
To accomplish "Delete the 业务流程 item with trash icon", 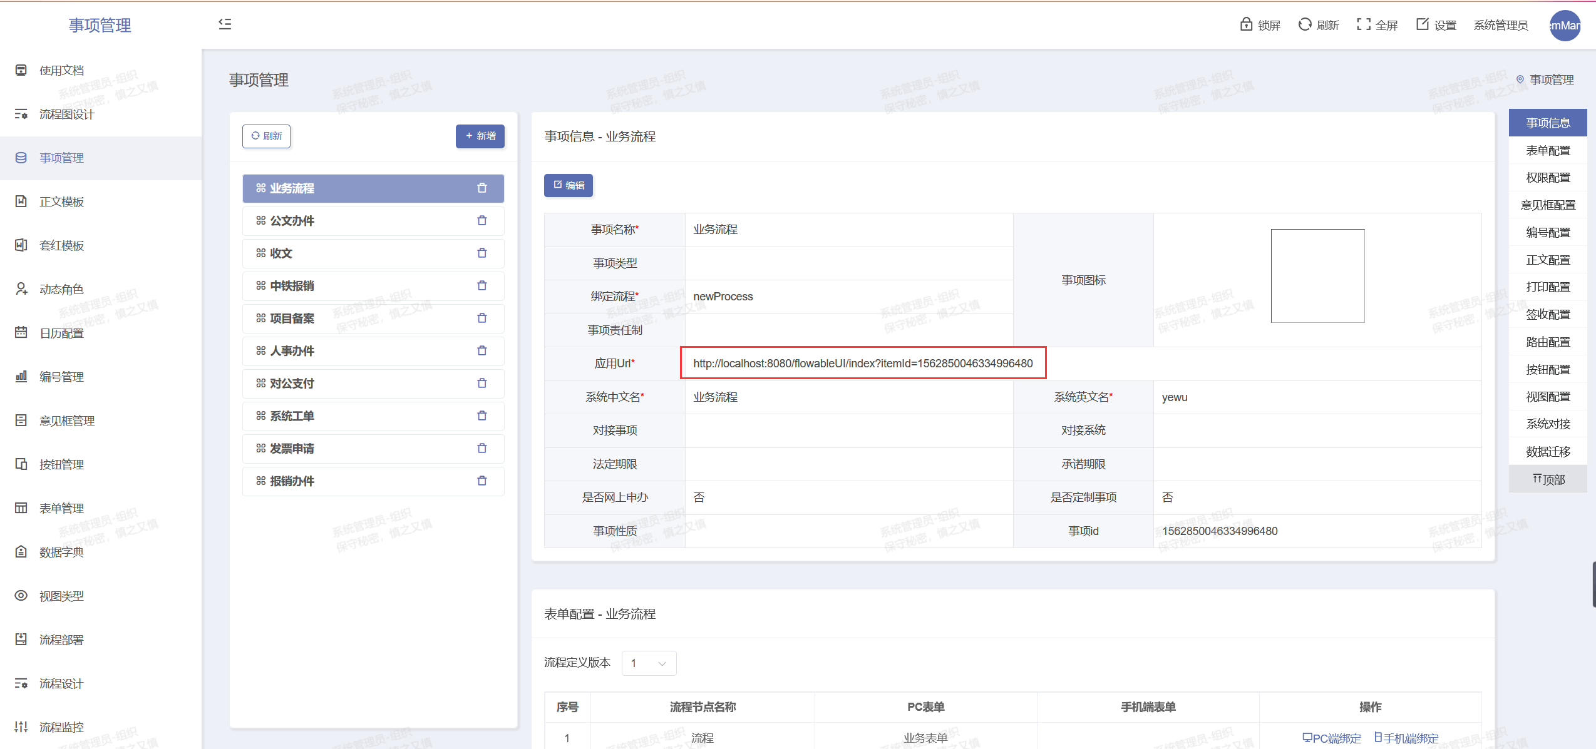I will coord(482,188).
